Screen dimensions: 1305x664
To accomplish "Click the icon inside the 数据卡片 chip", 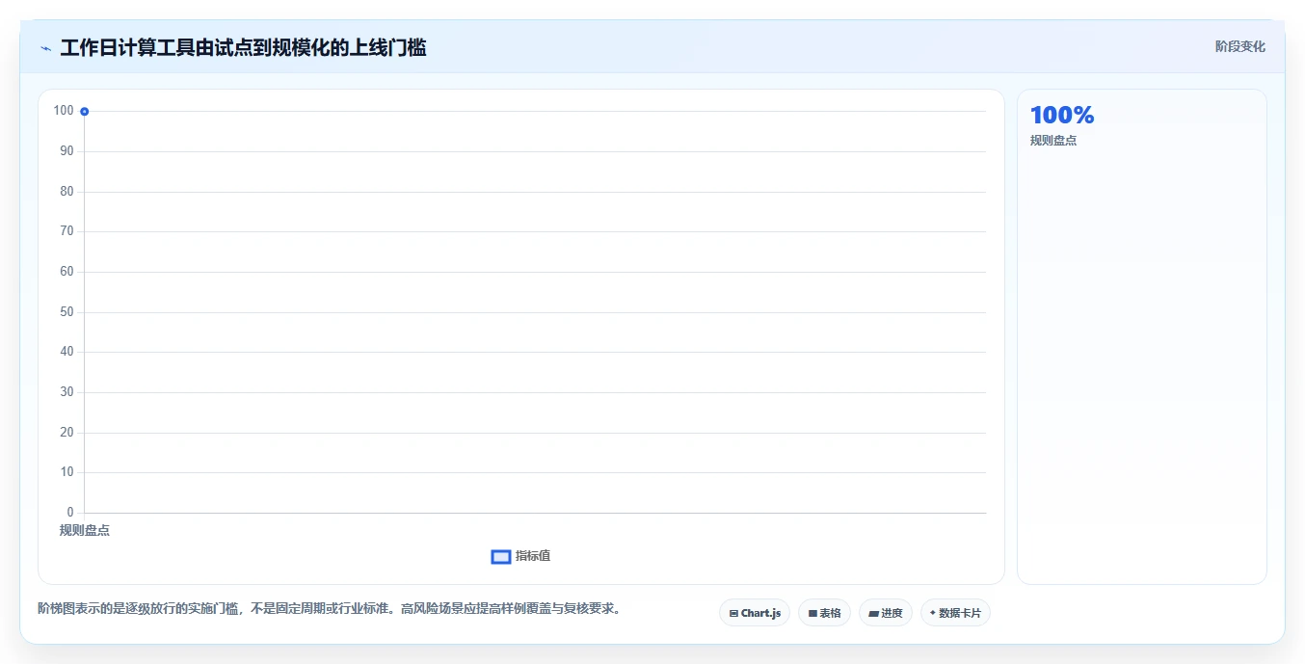I will [x=933, y=613].
